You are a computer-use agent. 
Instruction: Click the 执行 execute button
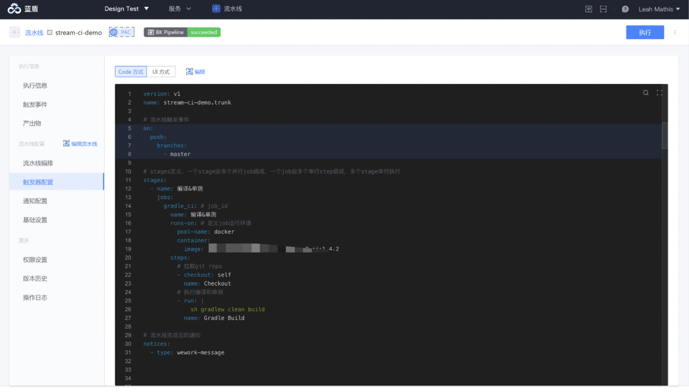click(645, 32)
